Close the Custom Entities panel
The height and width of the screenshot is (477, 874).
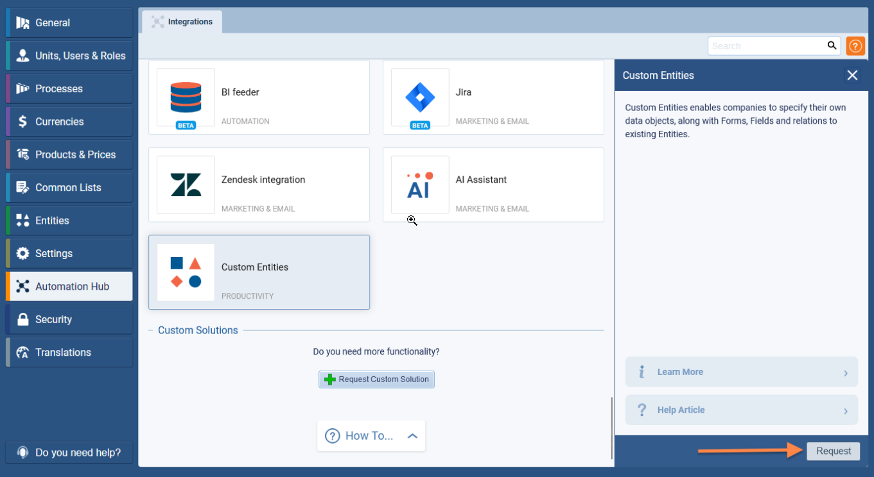[852, 75]
